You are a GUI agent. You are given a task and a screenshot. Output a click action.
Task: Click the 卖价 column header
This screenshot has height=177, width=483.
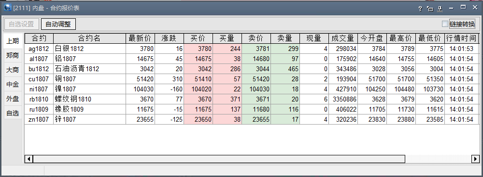(x=256, y=38)
